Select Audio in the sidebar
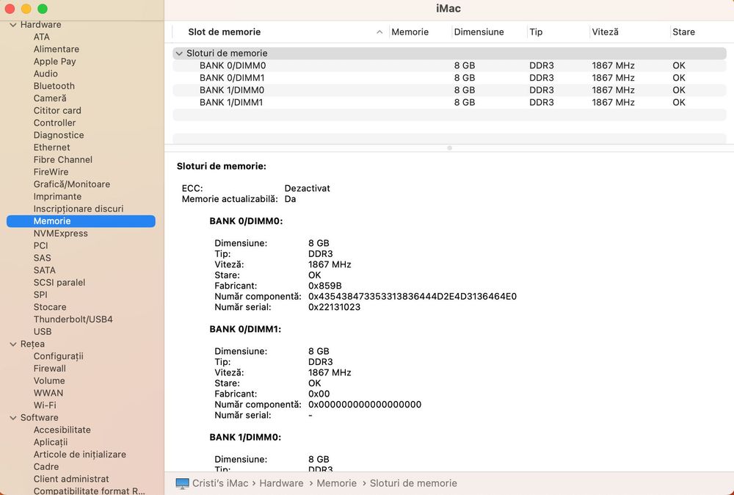The image size is (734, 495). (46, 73)
